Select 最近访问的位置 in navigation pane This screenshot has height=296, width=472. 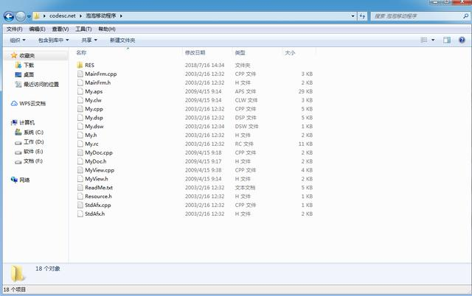pos(41,85)
